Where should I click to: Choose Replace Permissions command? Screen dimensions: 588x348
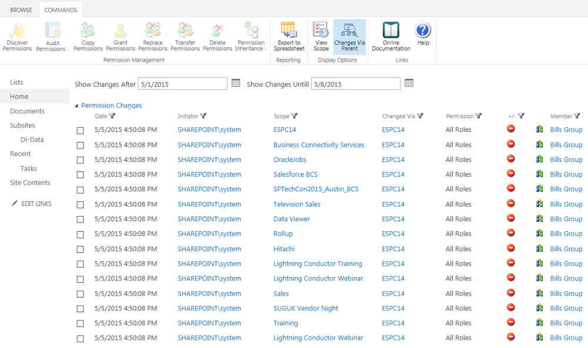pyautogui.click(x=153, y=36)
